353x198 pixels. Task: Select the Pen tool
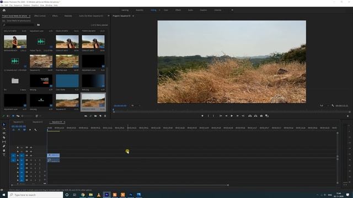4,146
